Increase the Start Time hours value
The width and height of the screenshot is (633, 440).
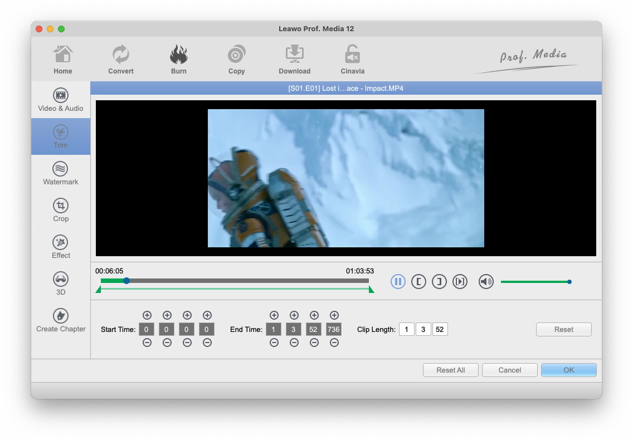[x=147, y=316]
